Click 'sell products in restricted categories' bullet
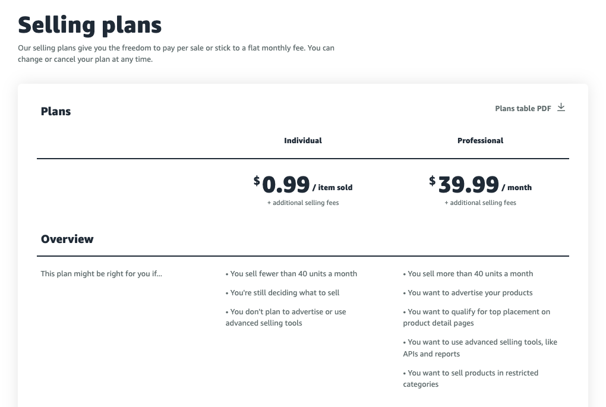The image size is (606, 407). (x=471, y=378)
